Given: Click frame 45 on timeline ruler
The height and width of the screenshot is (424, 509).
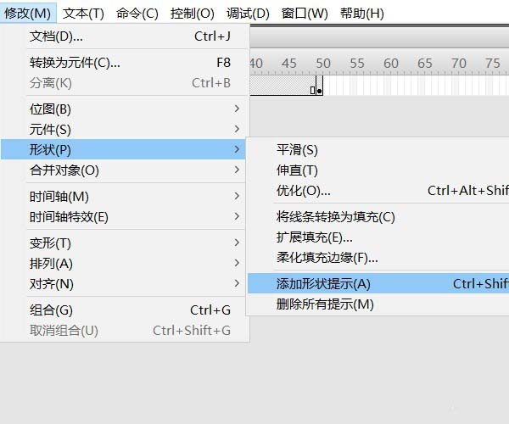Looking at the screenshot, I should pyautogui.click(x=289, y=64).
